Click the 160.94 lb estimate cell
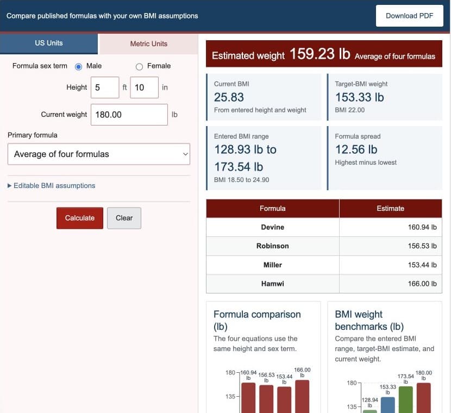 (x=391, y=227)
